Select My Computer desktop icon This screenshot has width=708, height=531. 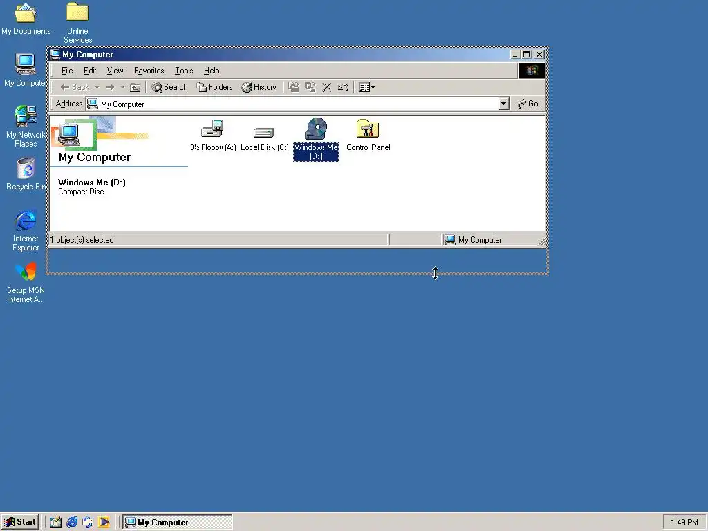pyautogui.click(x=25, y=70)
